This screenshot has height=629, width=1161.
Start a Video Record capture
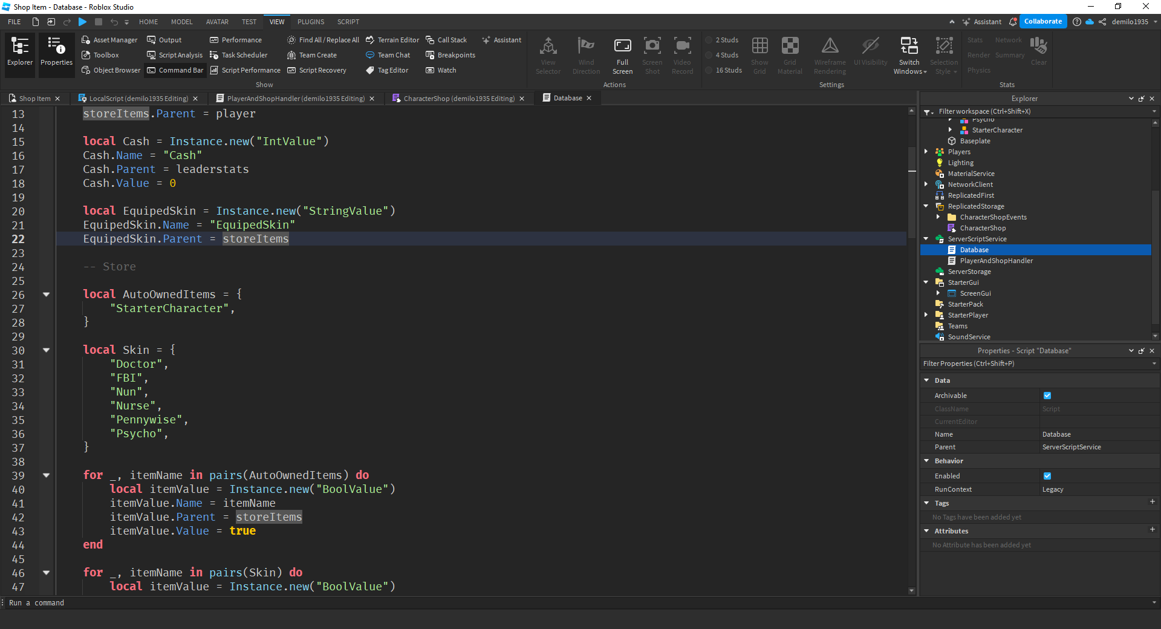[681, 54]
